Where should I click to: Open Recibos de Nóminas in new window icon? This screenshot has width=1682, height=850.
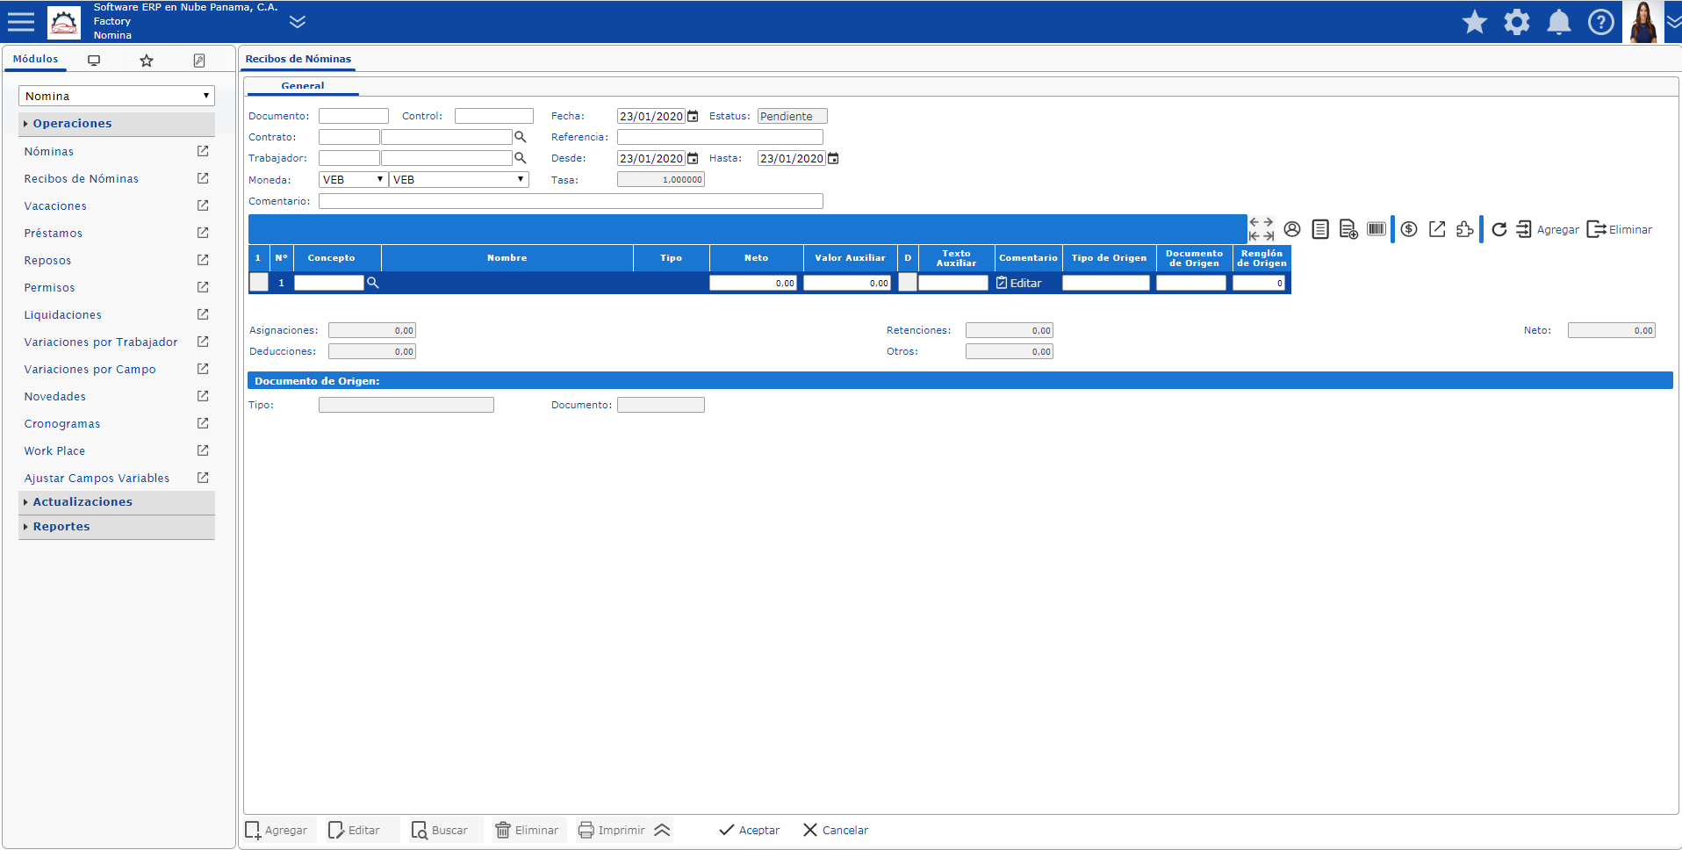click(203, 178)
